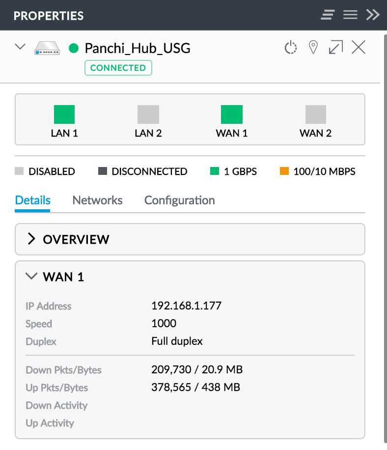
Task: Click the orange 100/10 MBPS legend swatch
Action: click(x=284, y=171)
